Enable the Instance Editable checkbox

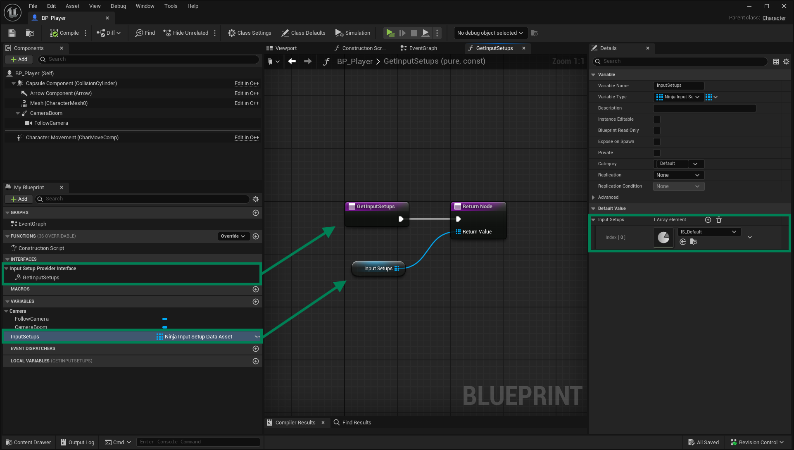click(656, 119)
